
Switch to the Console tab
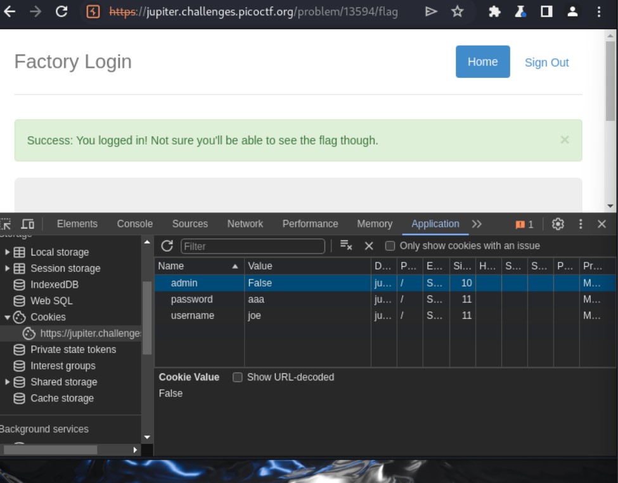point(134,224)
